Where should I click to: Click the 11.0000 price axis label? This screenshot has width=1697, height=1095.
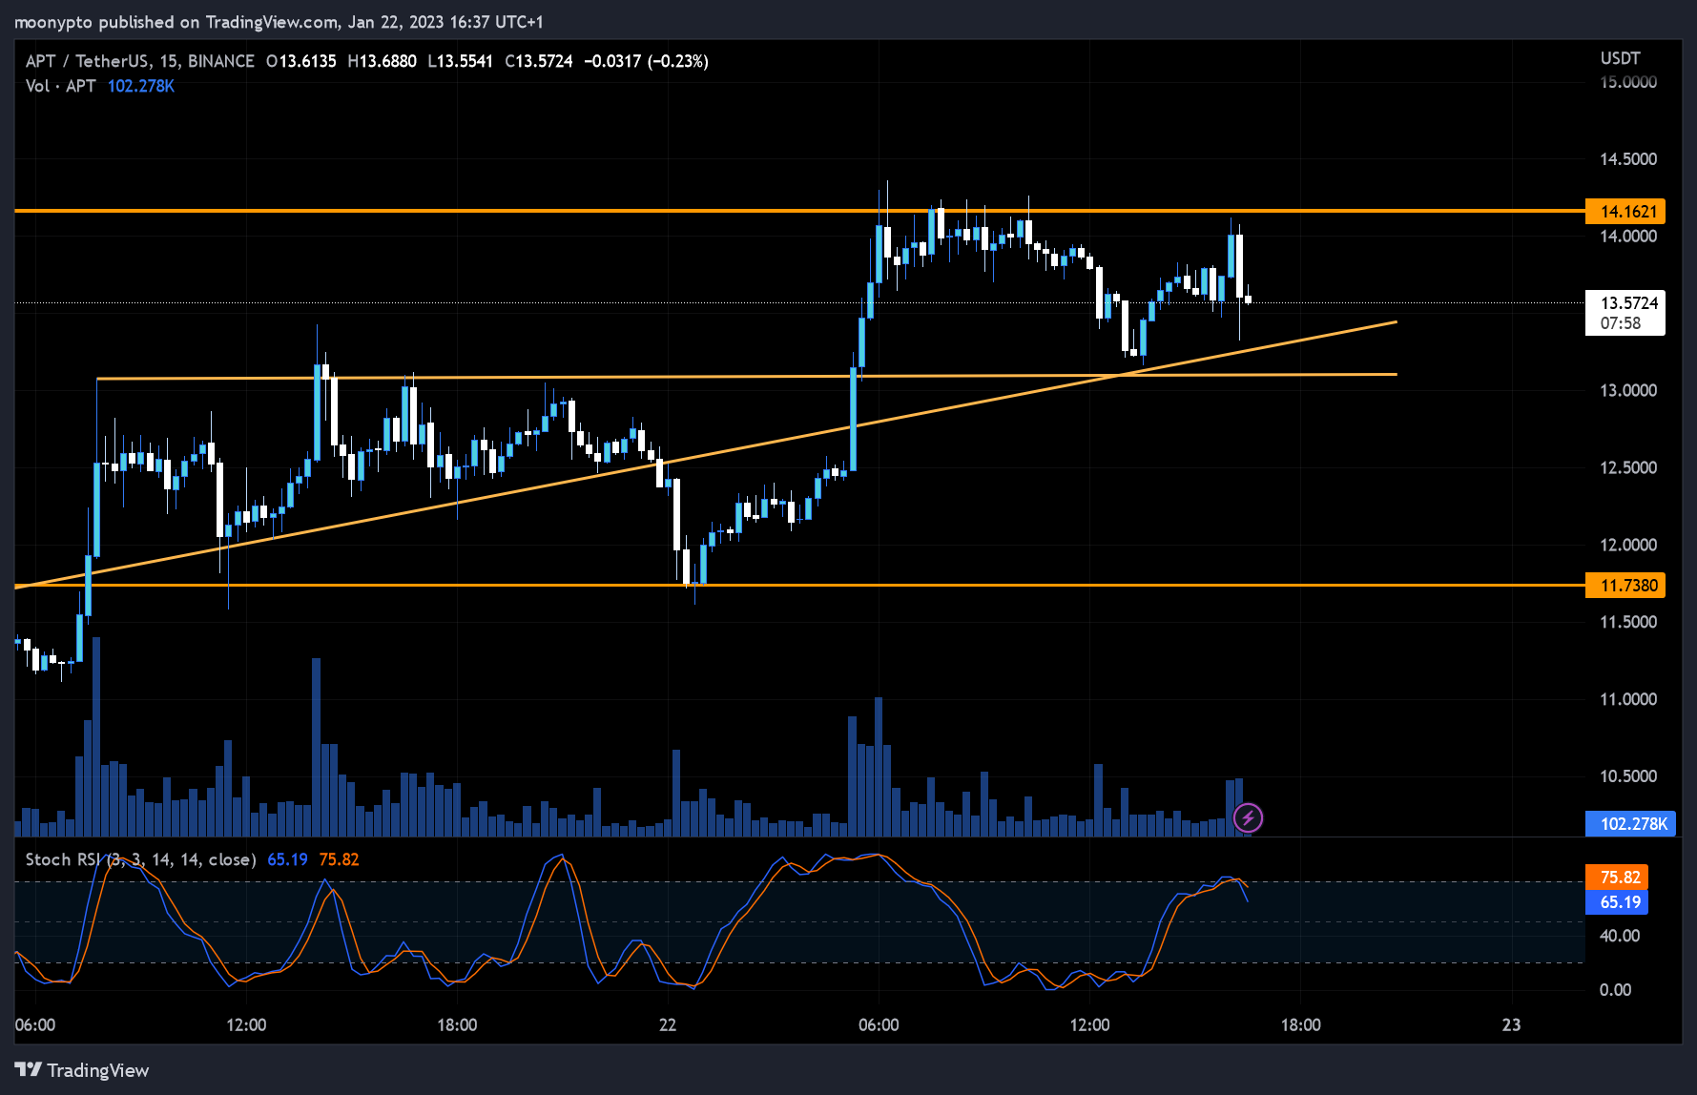(x=1627, y=699)
